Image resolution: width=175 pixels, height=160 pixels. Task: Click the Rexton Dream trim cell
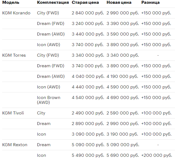(x=44, y=145)
